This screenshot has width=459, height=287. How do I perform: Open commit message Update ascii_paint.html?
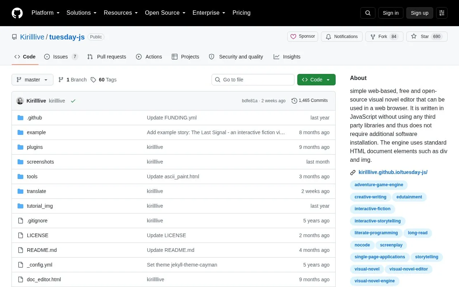[173, 177]
